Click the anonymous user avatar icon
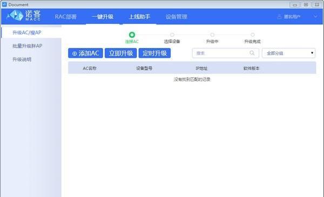 click(279, 17)
